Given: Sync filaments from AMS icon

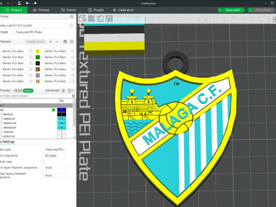Looking at the screenshot, I should point(65,41).
